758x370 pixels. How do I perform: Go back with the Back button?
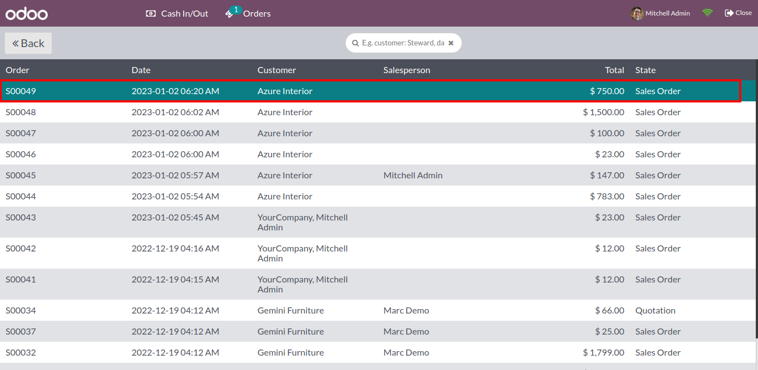pos(28,43)
